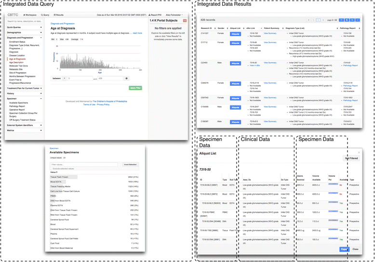Click Aliquots button in the C17712 row

pos(235,43)
